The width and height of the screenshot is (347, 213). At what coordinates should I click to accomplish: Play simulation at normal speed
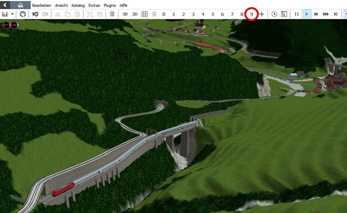point(306,14)
